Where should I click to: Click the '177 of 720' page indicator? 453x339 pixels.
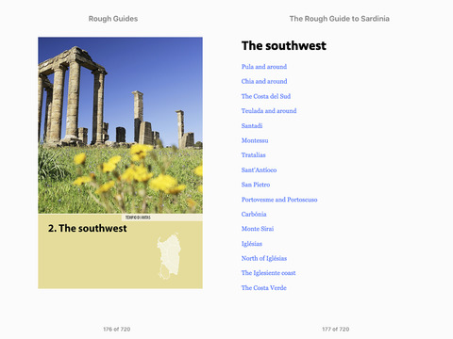336,329
